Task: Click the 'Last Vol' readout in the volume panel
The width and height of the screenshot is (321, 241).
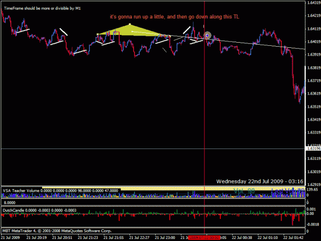Action: (288, 191)
